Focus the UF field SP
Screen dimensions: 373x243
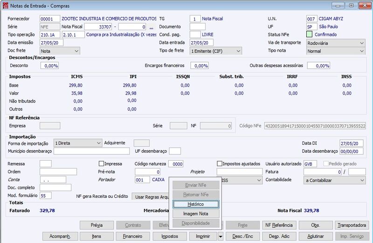[311, 27]
